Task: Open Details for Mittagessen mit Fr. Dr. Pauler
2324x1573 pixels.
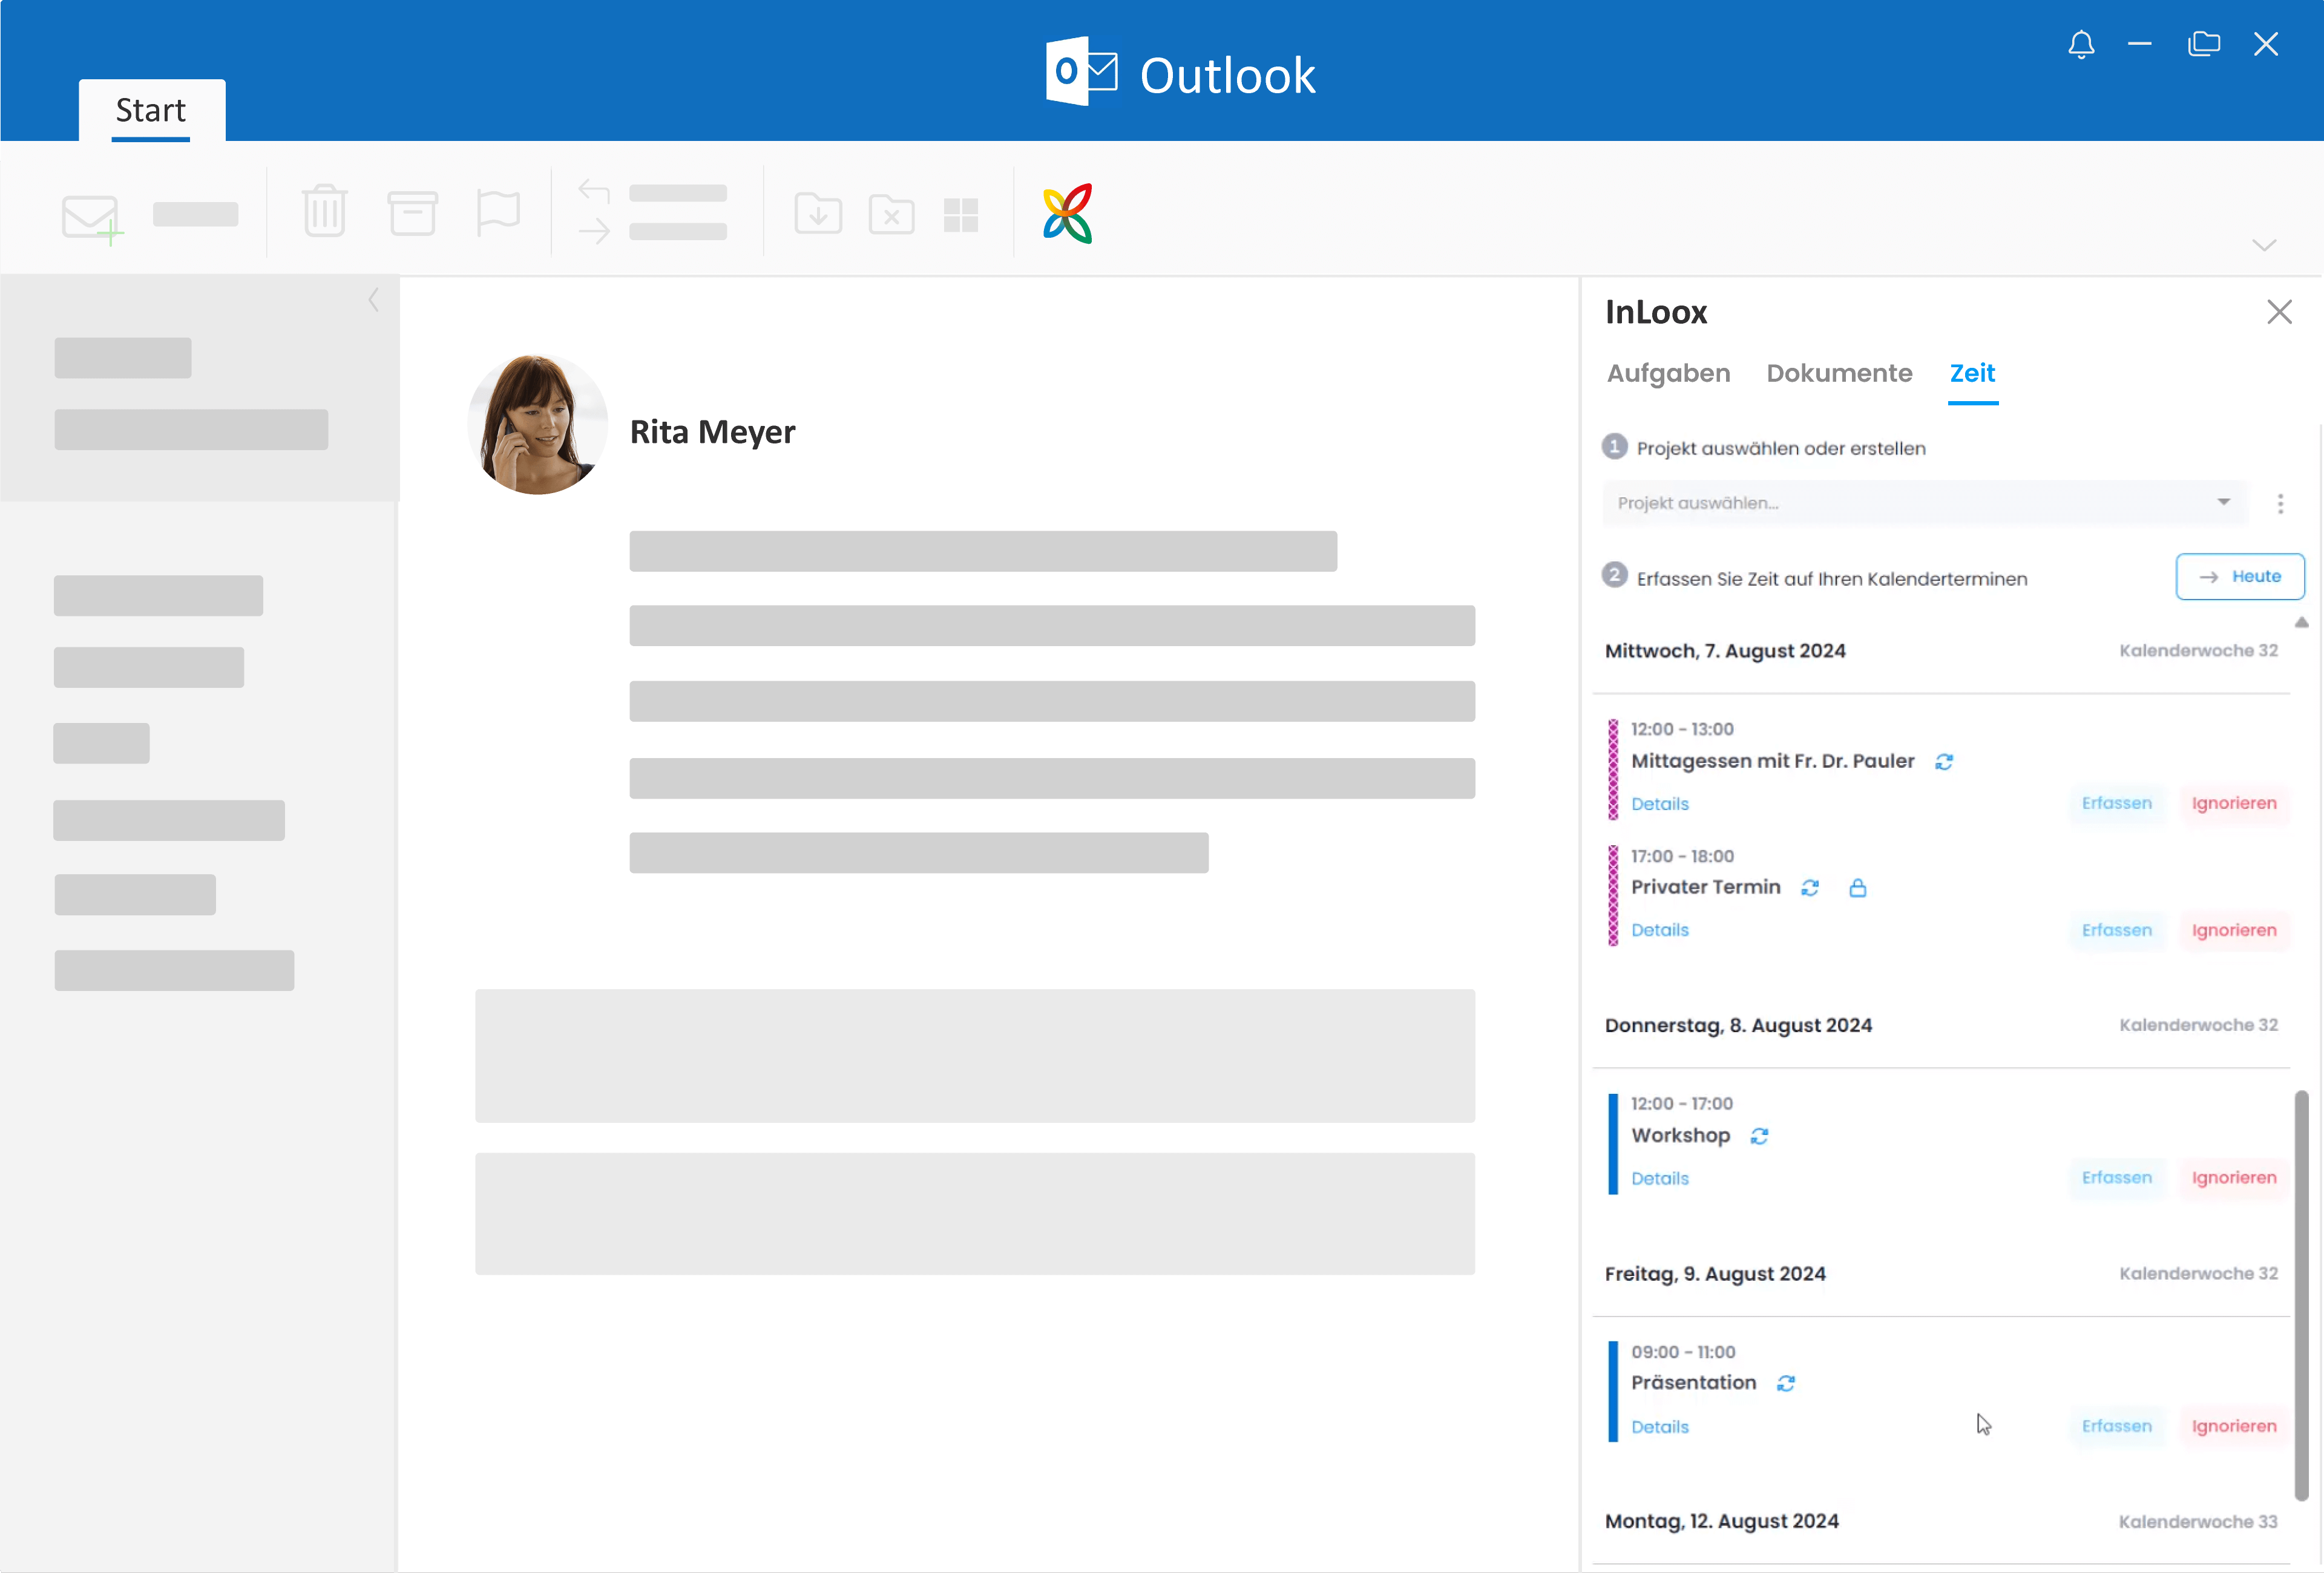Action: point(1659,803)
